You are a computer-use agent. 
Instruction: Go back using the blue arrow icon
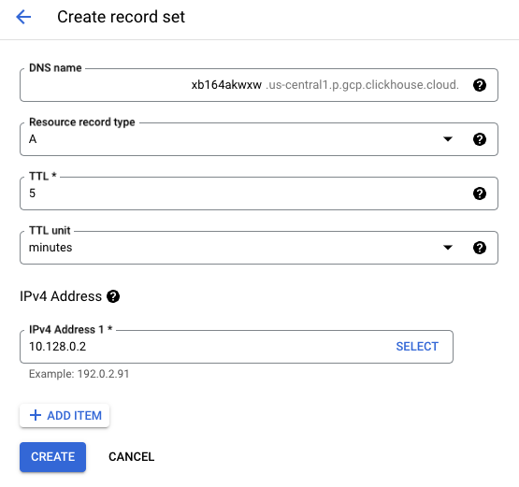23,17
